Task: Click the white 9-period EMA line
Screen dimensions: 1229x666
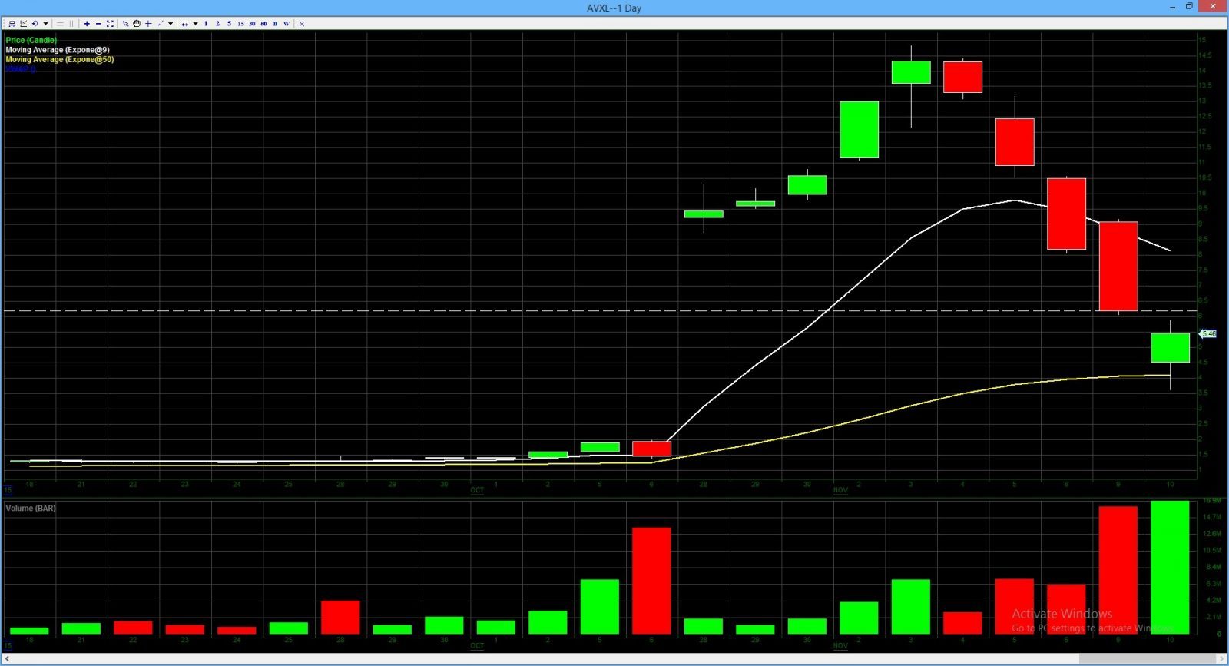Action: (x=860, y=282)
